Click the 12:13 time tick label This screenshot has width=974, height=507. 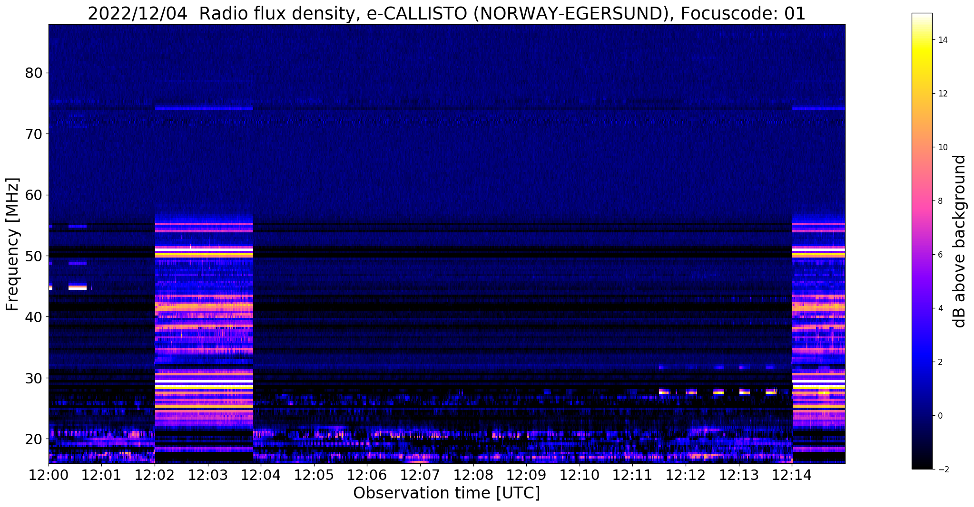click(738, 475)
